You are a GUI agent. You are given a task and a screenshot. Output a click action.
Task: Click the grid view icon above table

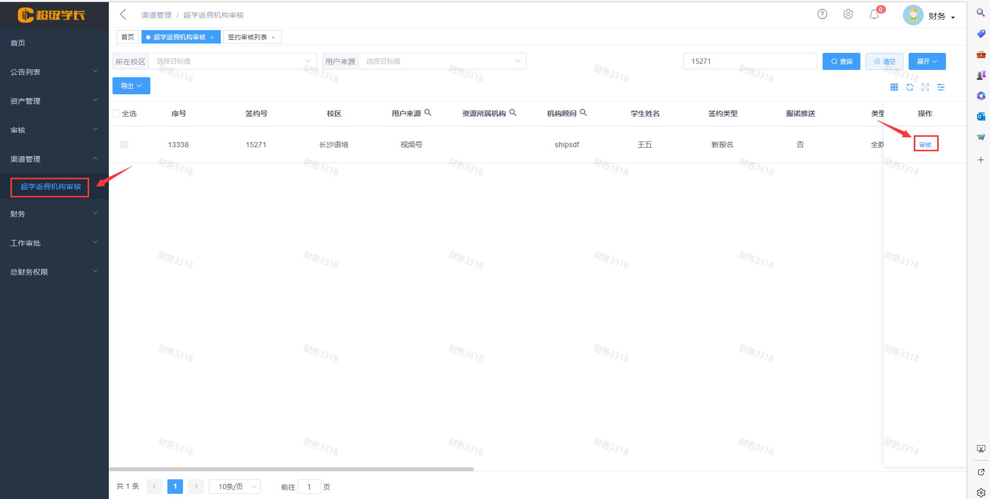pyautogui.click(x=894, y=87)
